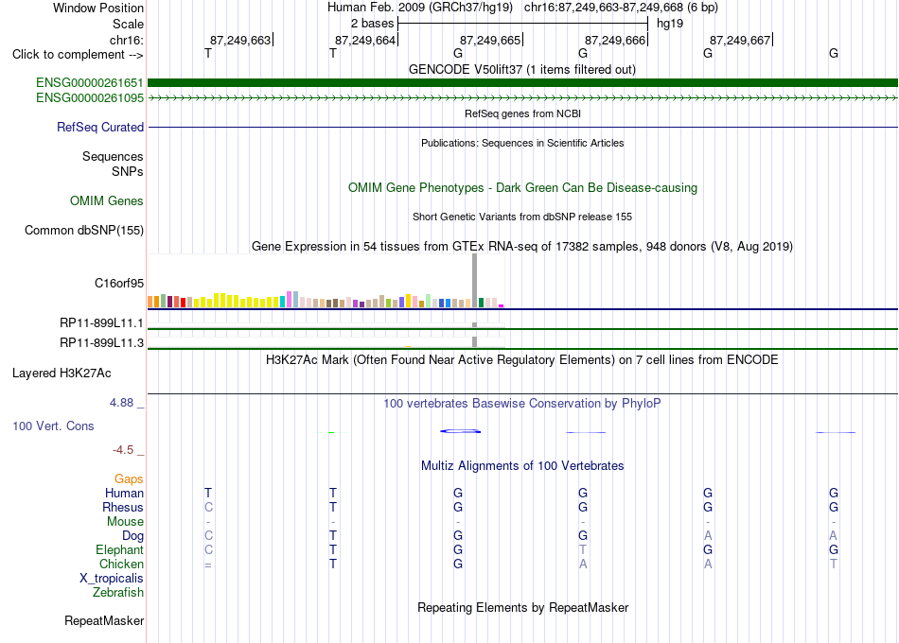Open Multiz Alignments of 100 Vertebrates title
Screen dimensions: 899x643
click(522, 465)
